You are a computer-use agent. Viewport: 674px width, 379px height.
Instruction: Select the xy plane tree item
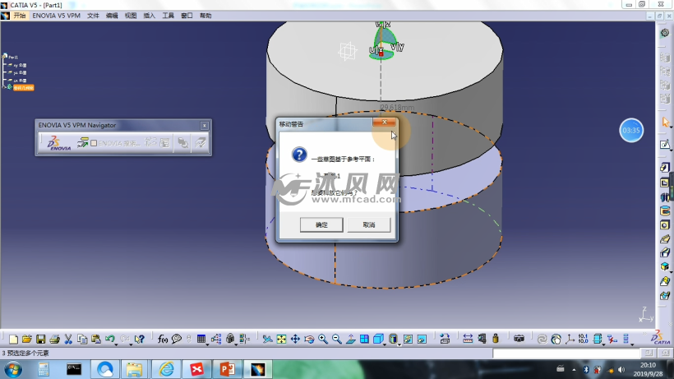[20, 64]
